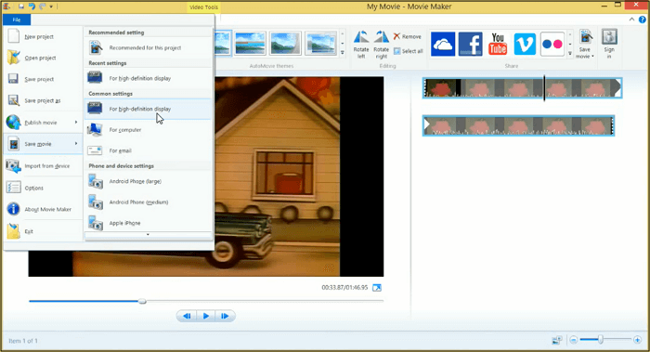Click Redo in quick access toolbar
Screen dimensions: 650x352
click(x=42, y=7)
